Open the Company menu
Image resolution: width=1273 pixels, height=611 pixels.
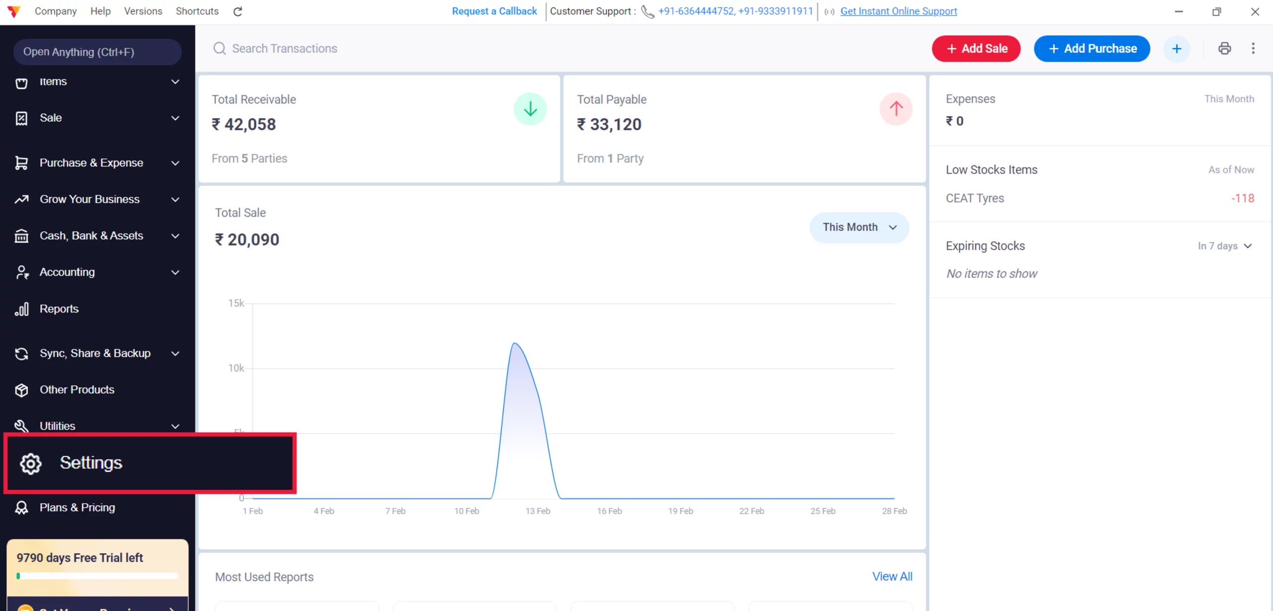point(56,11)
